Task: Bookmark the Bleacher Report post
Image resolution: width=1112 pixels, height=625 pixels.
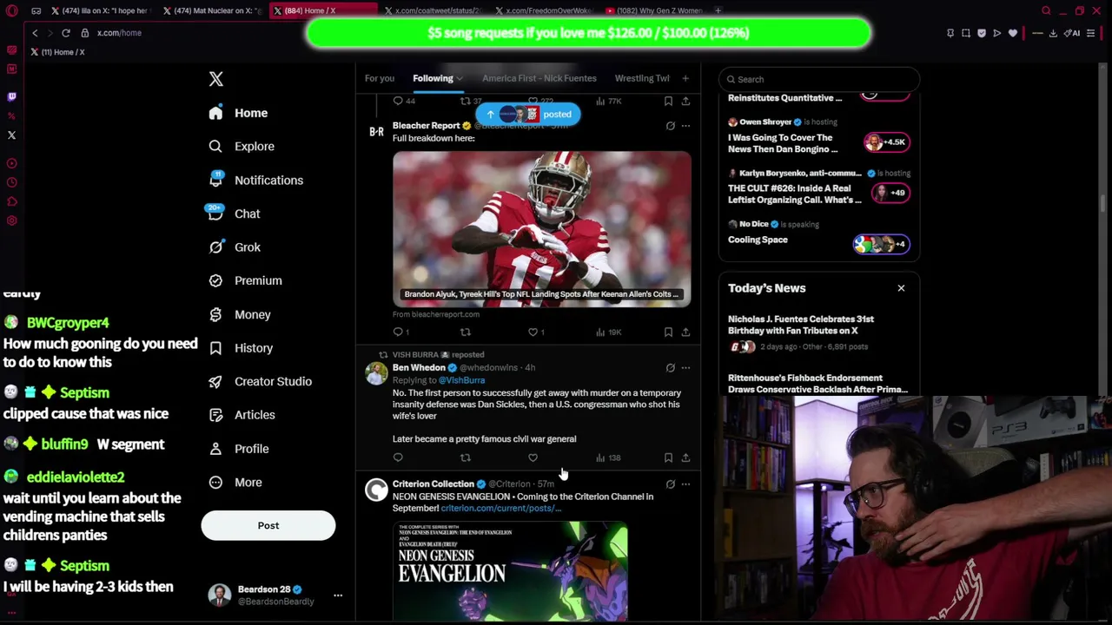Action: (x=668, y=332)
